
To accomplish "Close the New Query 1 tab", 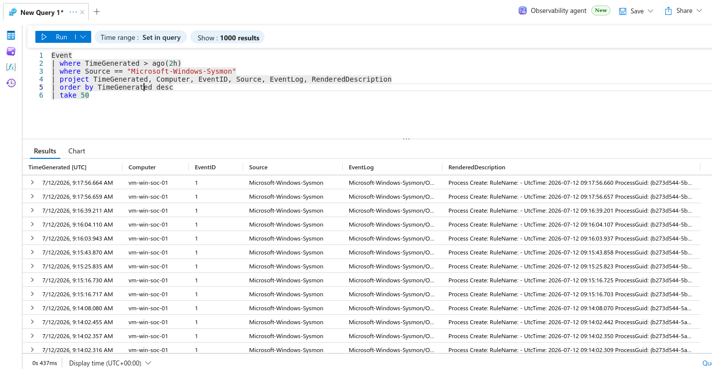I will [x=82, y=12].
